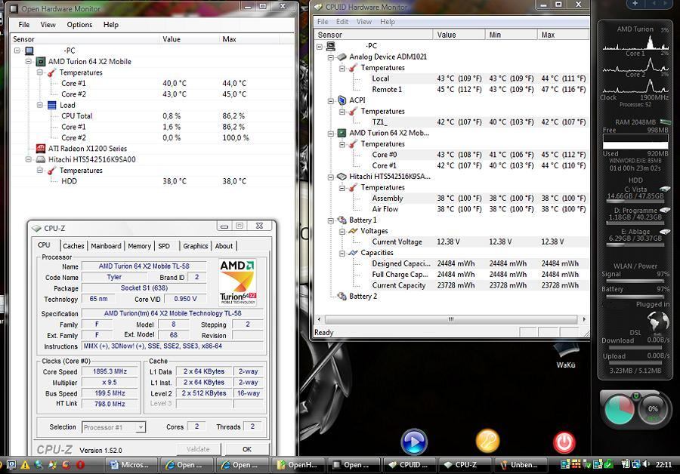This screenshot has width=680, height=474.
Task: Click the CPUID taskbar button
Action: point(409,465)
